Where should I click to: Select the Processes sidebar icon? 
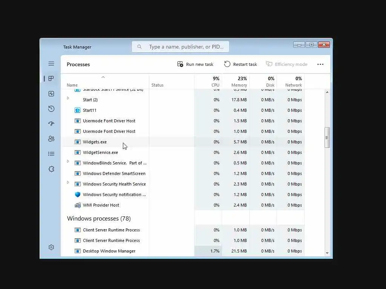(51, 78)
